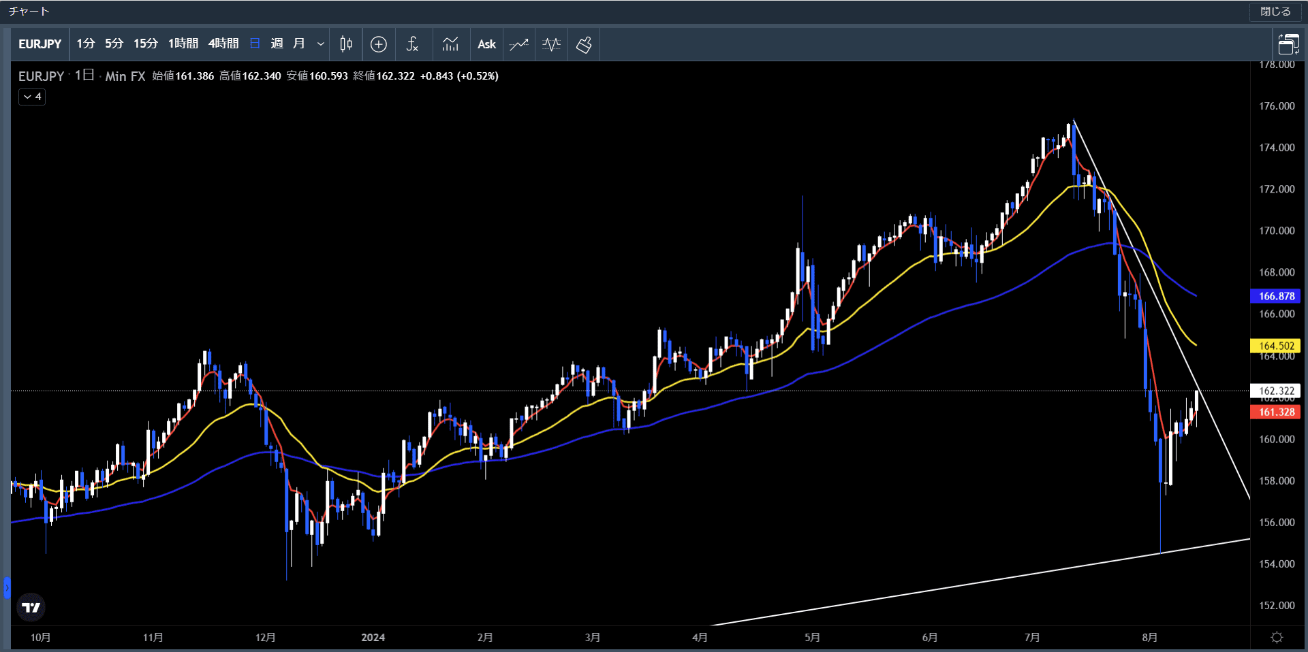Open chart settings gear icon
The height and width of the screenshot is (652, 1308).
(1277, 638)
